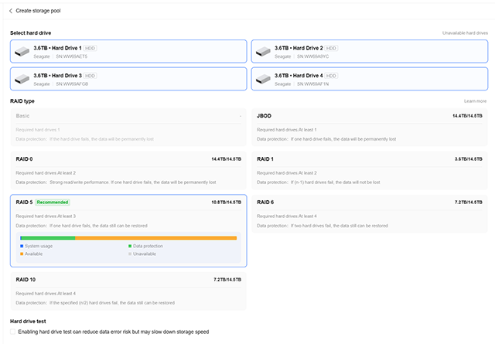
Task: Click the orange Available segment of capacity bar
Action: click(155, 238)
